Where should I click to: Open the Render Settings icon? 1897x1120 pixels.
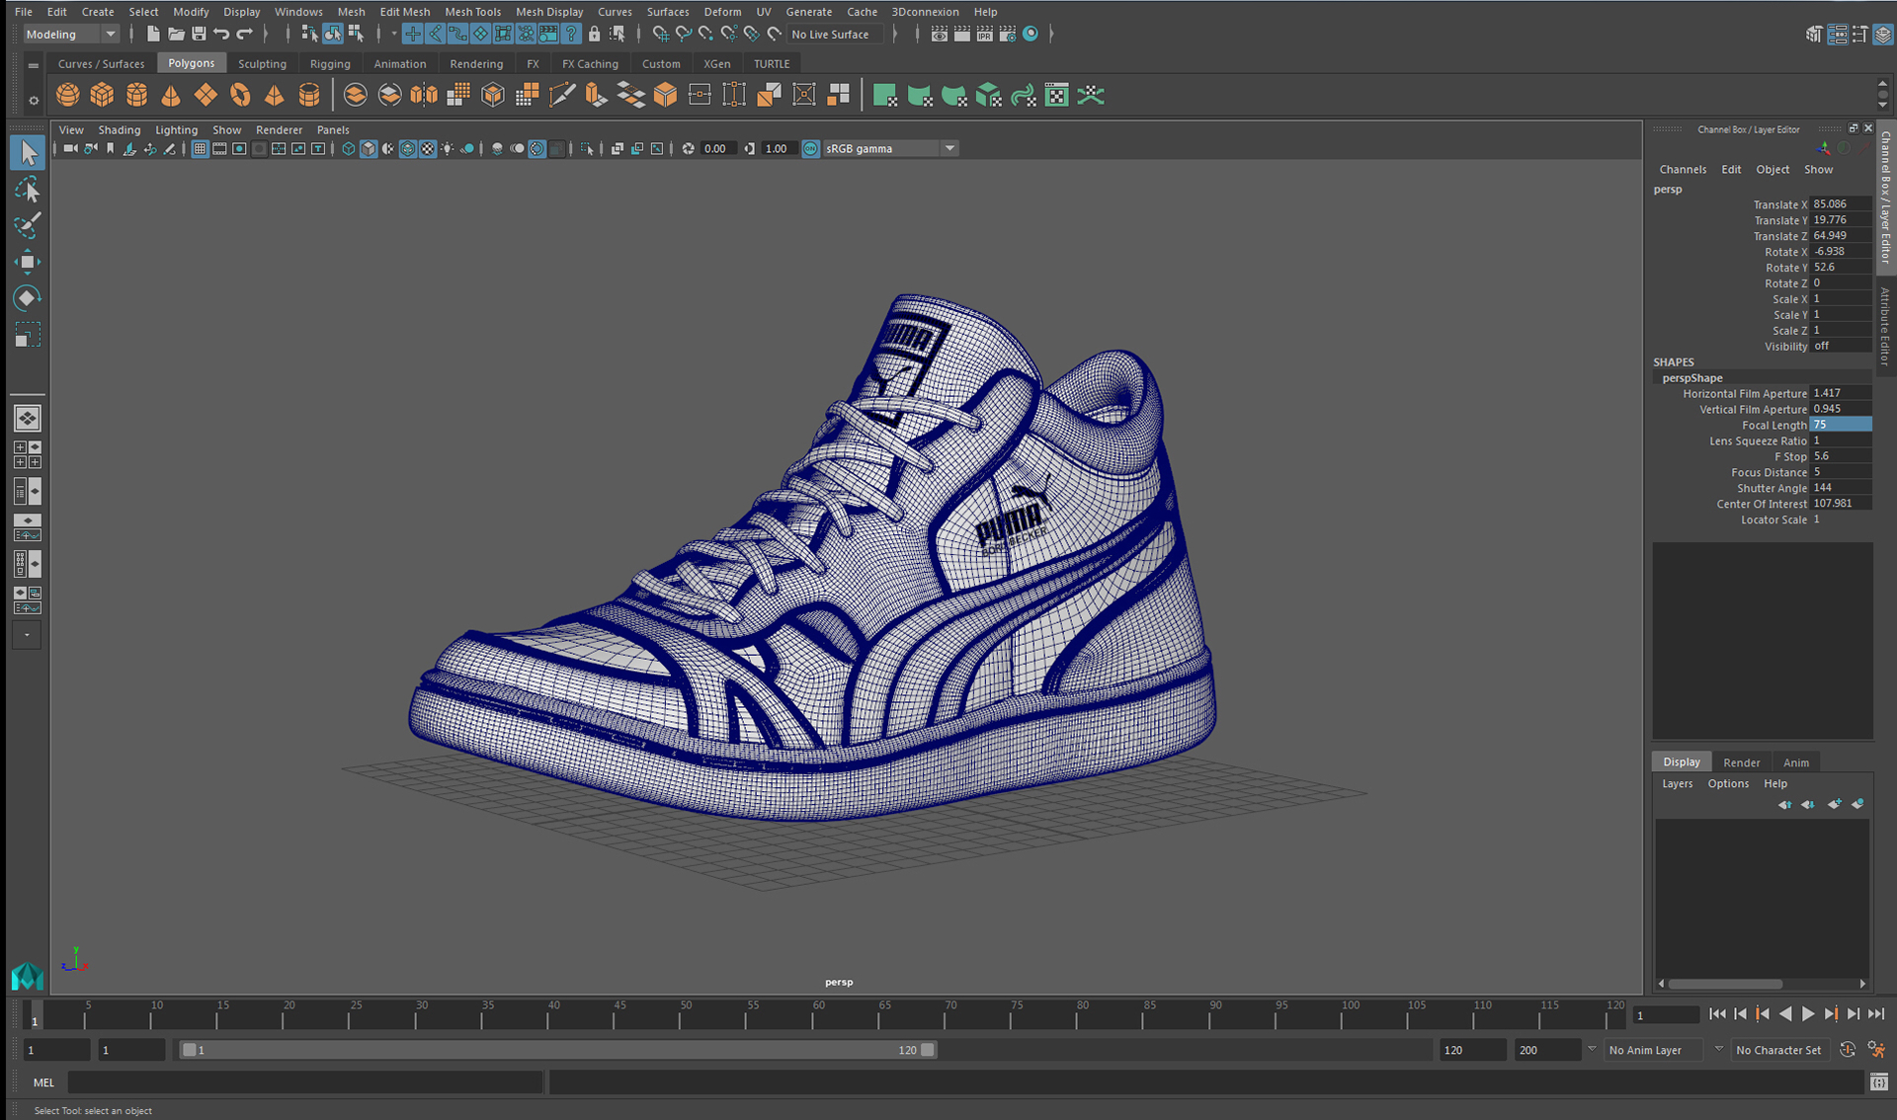point(1007,34)
